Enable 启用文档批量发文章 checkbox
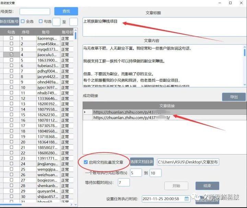 tap(86, 162)
